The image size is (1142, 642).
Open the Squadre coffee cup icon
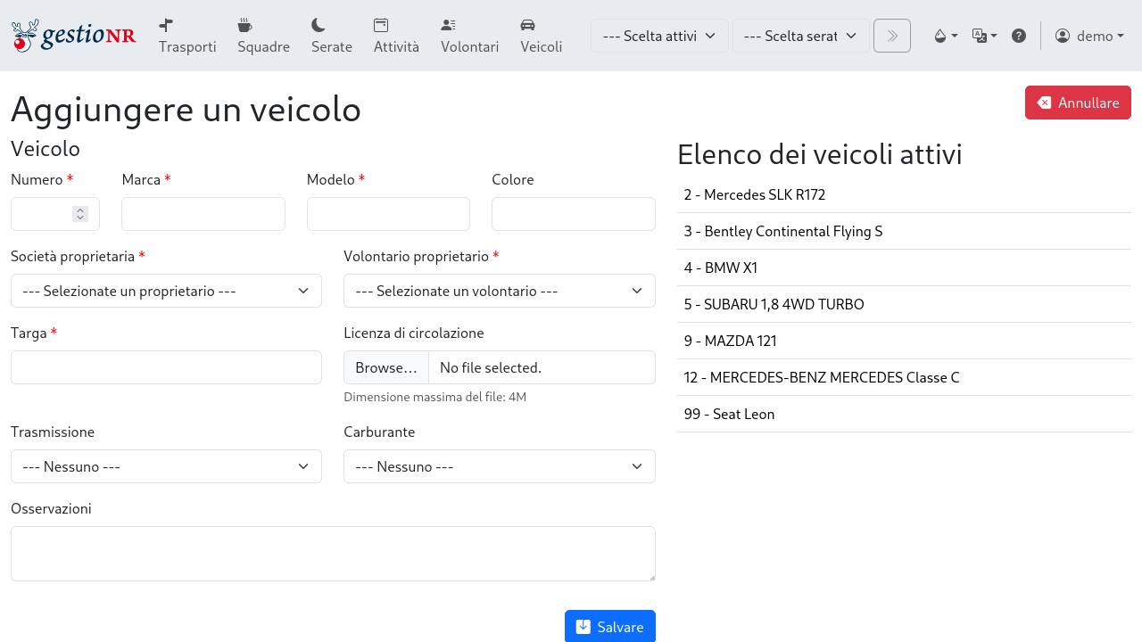coord(244,25)
